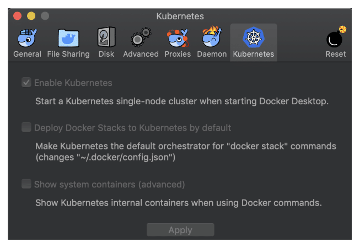
Task: Click the Kubernetes window title text
Action: 180,17
